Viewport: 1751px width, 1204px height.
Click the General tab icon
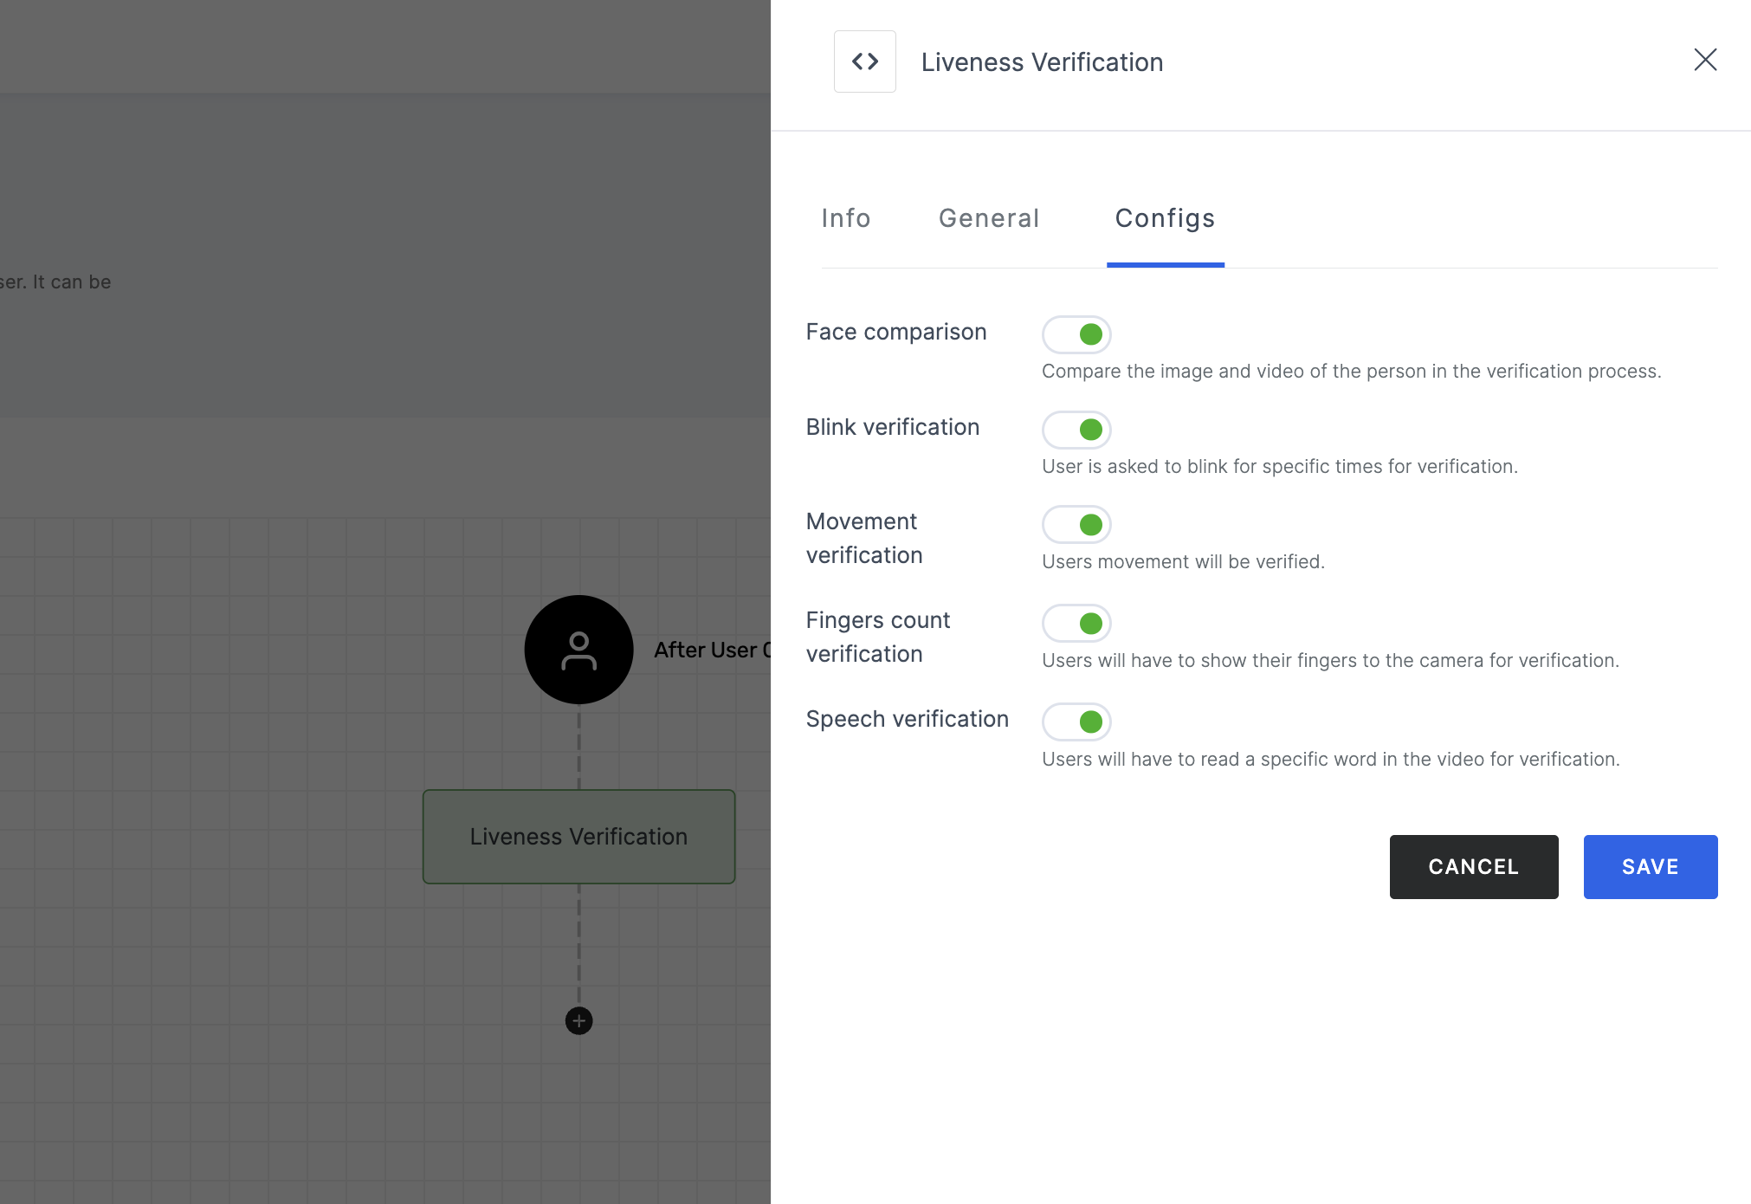(990, 217)
